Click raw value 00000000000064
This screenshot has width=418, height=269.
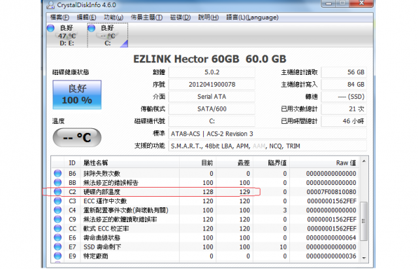pyautogui.click(x=331, y=238)
